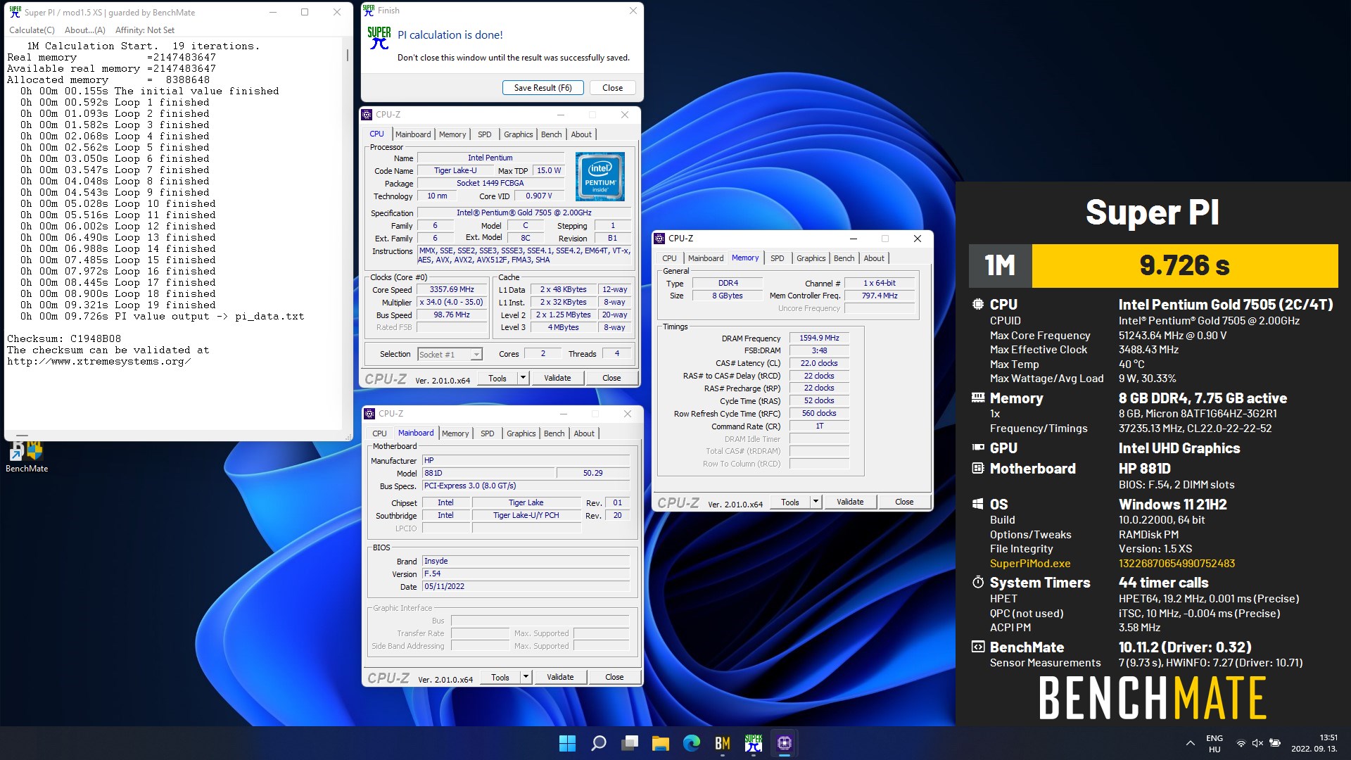Open Graphics tab in CPU-Z Memory window

pos(811,258)
